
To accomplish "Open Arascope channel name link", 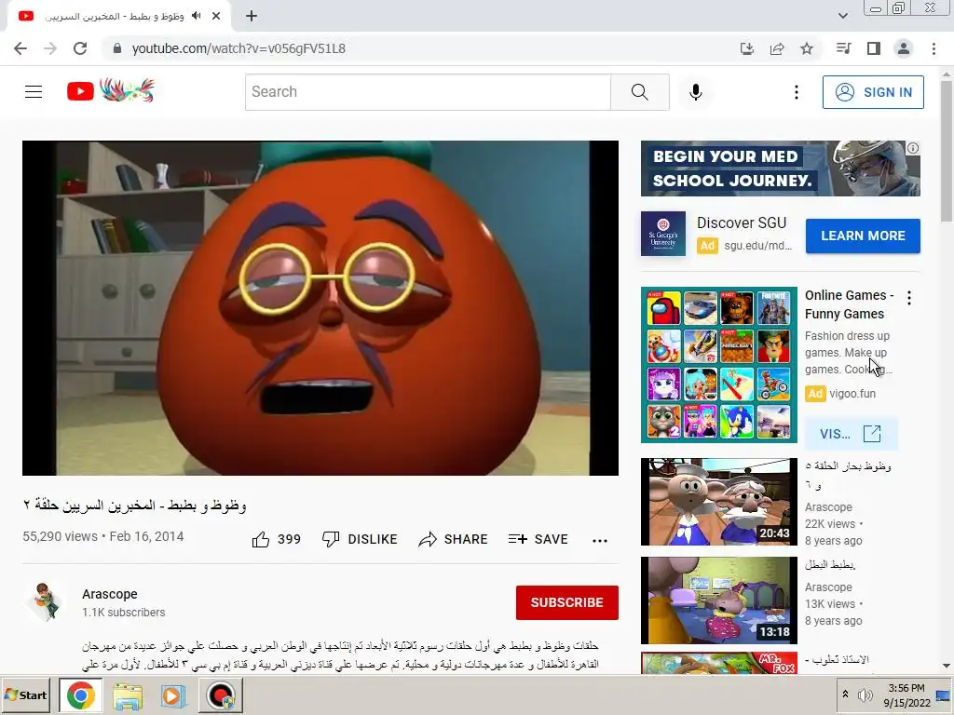I will coord(110,594).
